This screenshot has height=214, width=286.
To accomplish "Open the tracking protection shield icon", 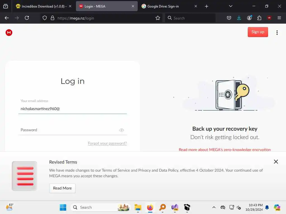I will pos(45,18).
